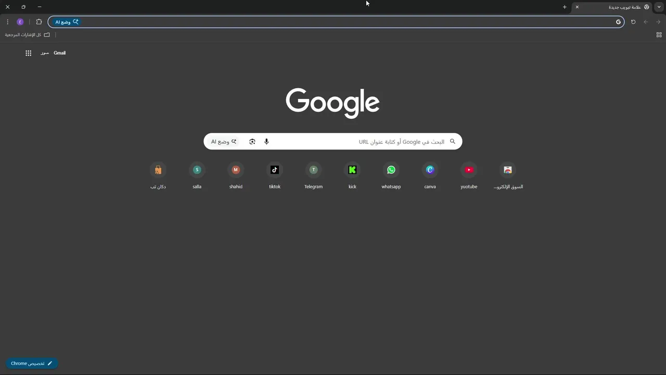Viewport: 666px width, 375px height.
Task: Open the صور images link
Action: coord(45,53)
